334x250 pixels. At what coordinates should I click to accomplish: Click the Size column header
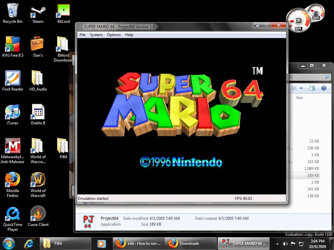point(299,98)
